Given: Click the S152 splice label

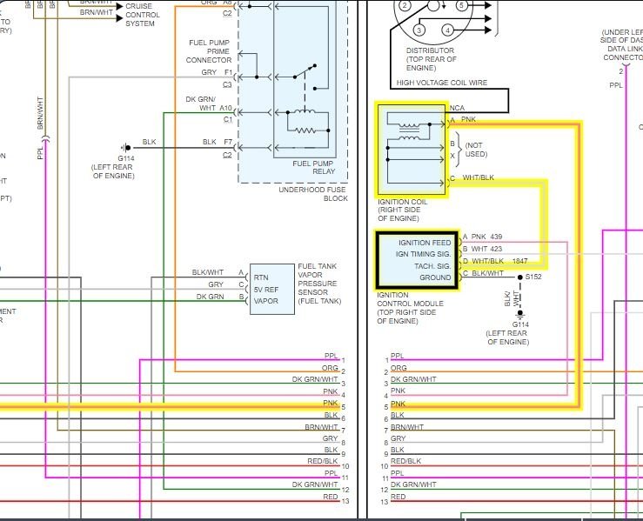Looking at the screenshot, I should coord(533,277).
